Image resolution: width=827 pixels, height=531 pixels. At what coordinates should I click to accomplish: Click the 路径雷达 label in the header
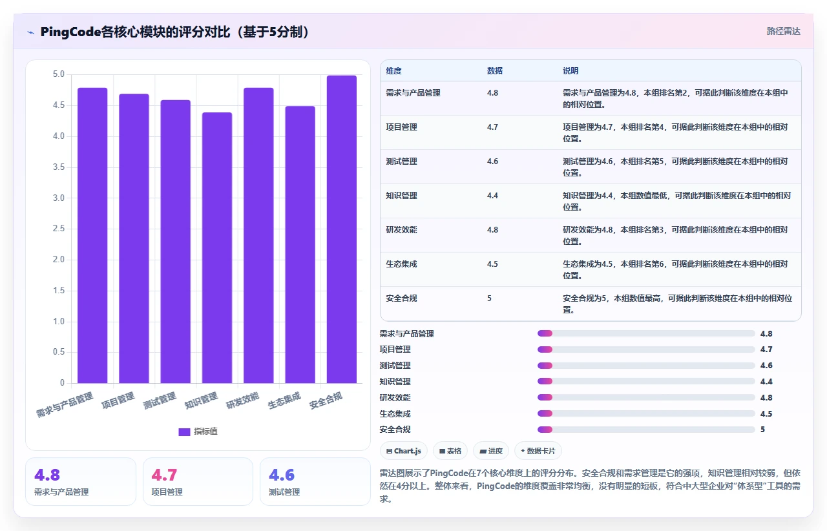click(x=783, y=31)
